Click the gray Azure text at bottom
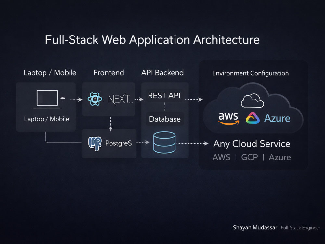 point(280,157)
